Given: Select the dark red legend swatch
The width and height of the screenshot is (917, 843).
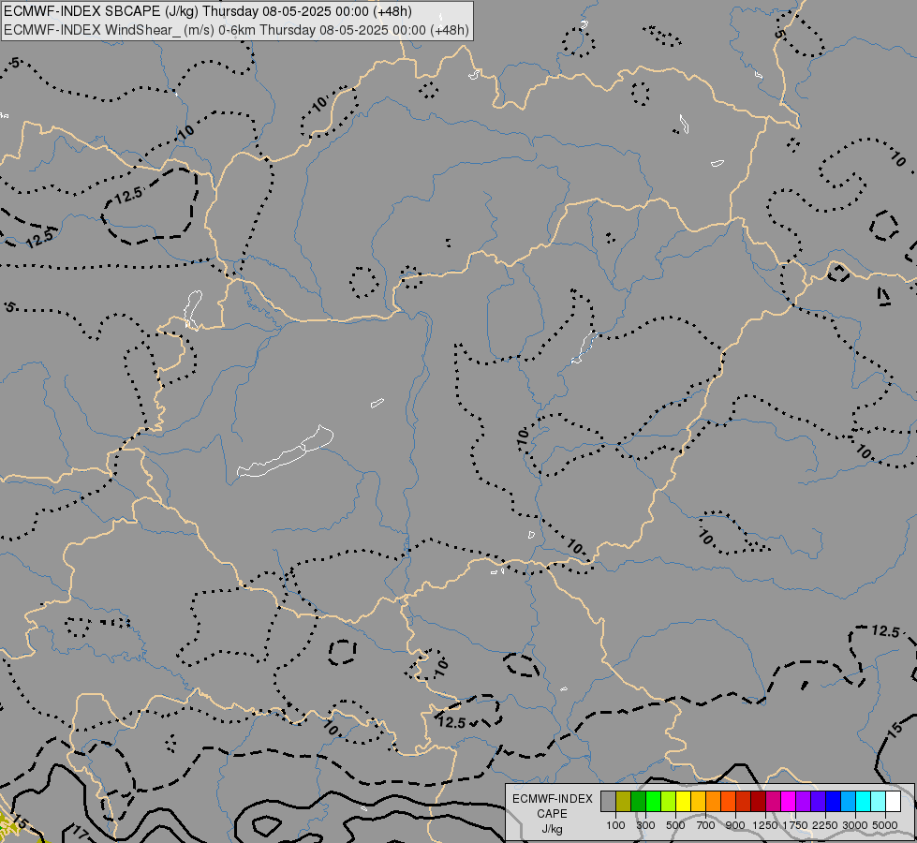Looking at the screenshot, I should click(758, 802).
